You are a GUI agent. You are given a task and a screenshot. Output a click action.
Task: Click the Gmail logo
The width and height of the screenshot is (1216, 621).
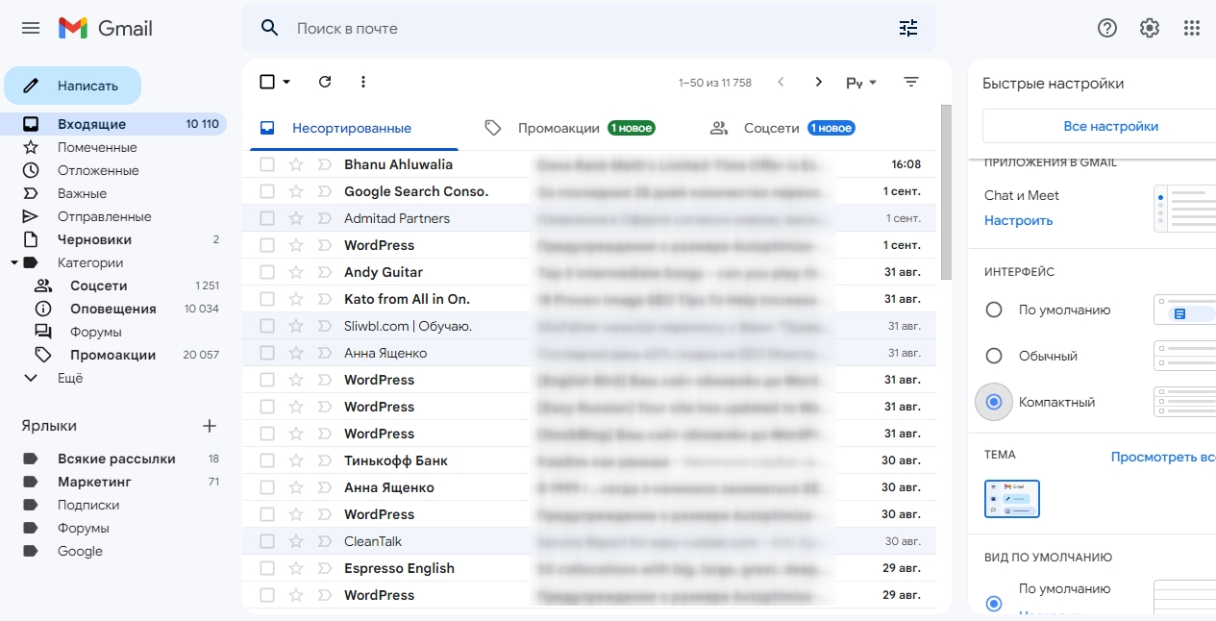tap(106, 28)
